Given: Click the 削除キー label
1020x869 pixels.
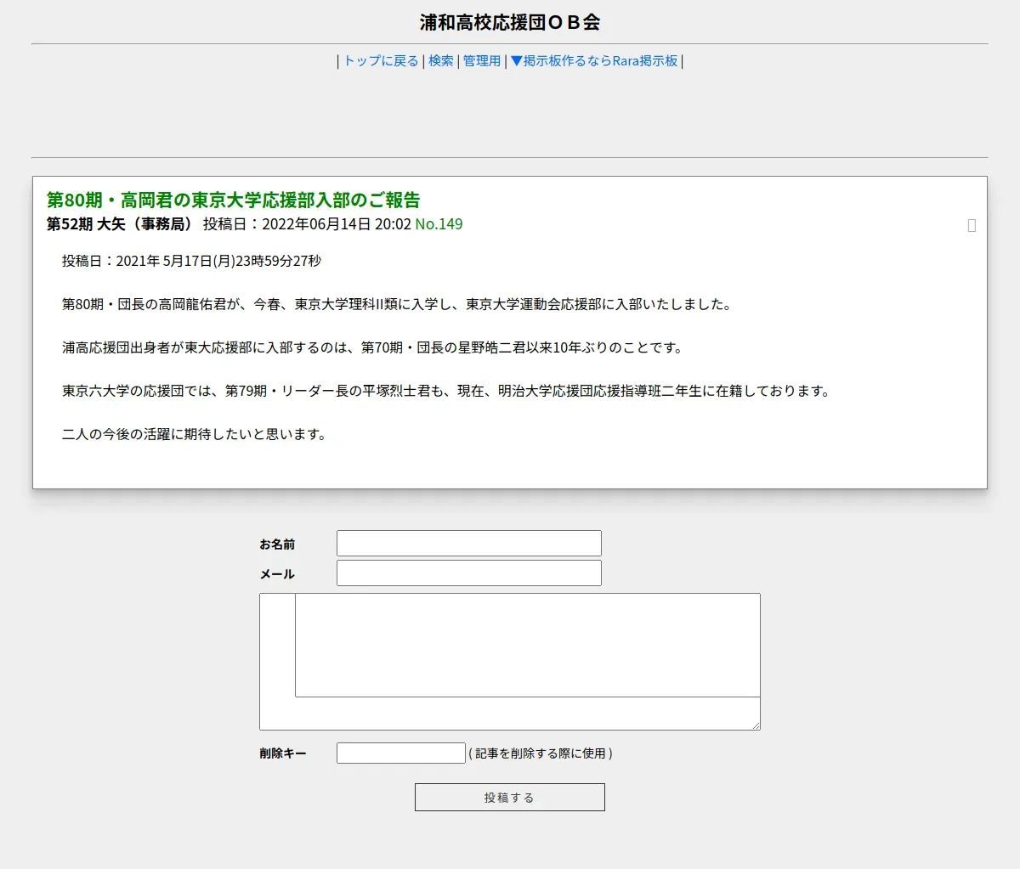Looking at the screenshot, I should (283, 753).
